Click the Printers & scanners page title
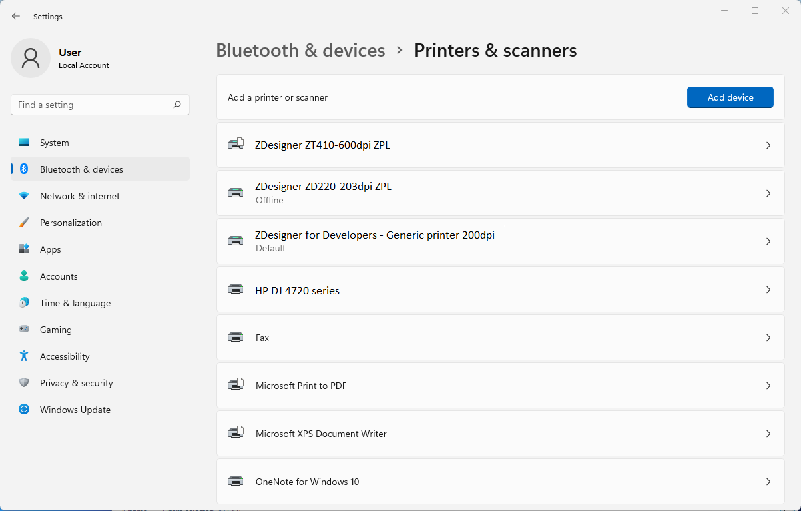The width and height of the screenshot is (801, 511). 495,51
